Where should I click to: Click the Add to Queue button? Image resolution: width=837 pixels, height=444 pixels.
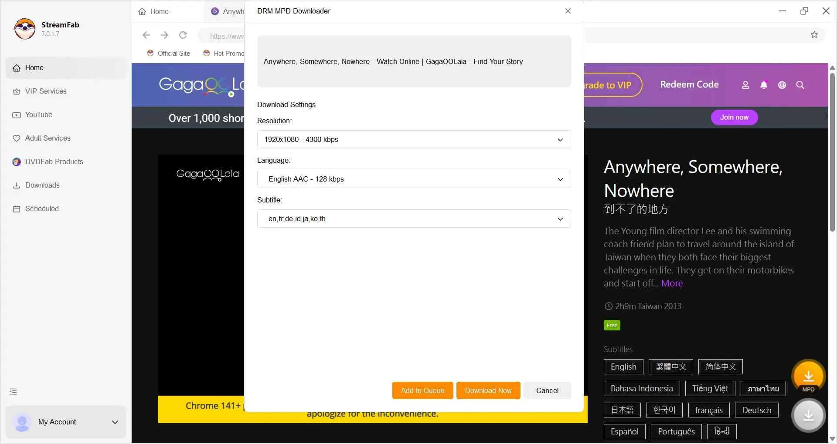click(422, 391)
